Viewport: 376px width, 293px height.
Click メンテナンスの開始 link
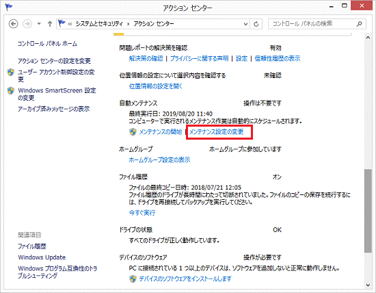coord(161,131)
